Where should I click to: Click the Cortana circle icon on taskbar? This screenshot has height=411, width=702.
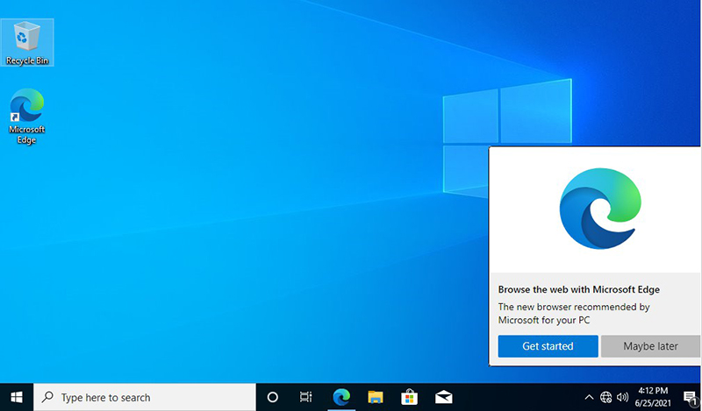pyautogui.click(x=272, y=397)
